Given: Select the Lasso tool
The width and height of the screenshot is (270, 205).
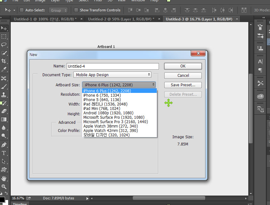Looking at the screenshot, I should (x=4, y=44).
